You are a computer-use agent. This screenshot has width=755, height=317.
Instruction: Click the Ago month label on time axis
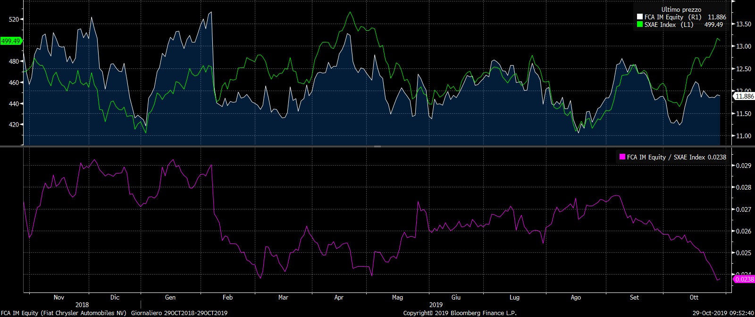pos(576,297)
